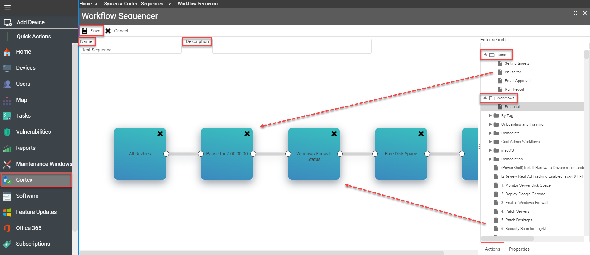Switch to the Properties tab
This screenshot has height=255, width=590.
(519, 249)
